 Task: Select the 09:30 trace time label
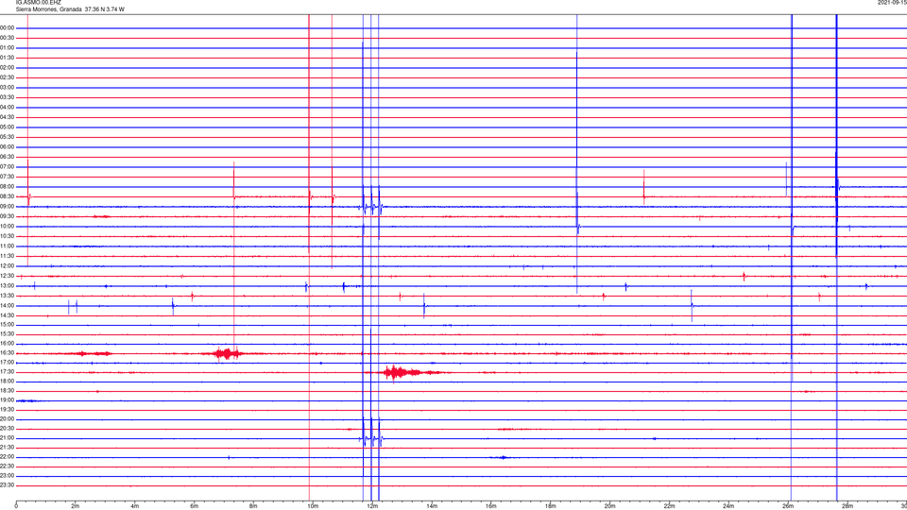(8, 216)
